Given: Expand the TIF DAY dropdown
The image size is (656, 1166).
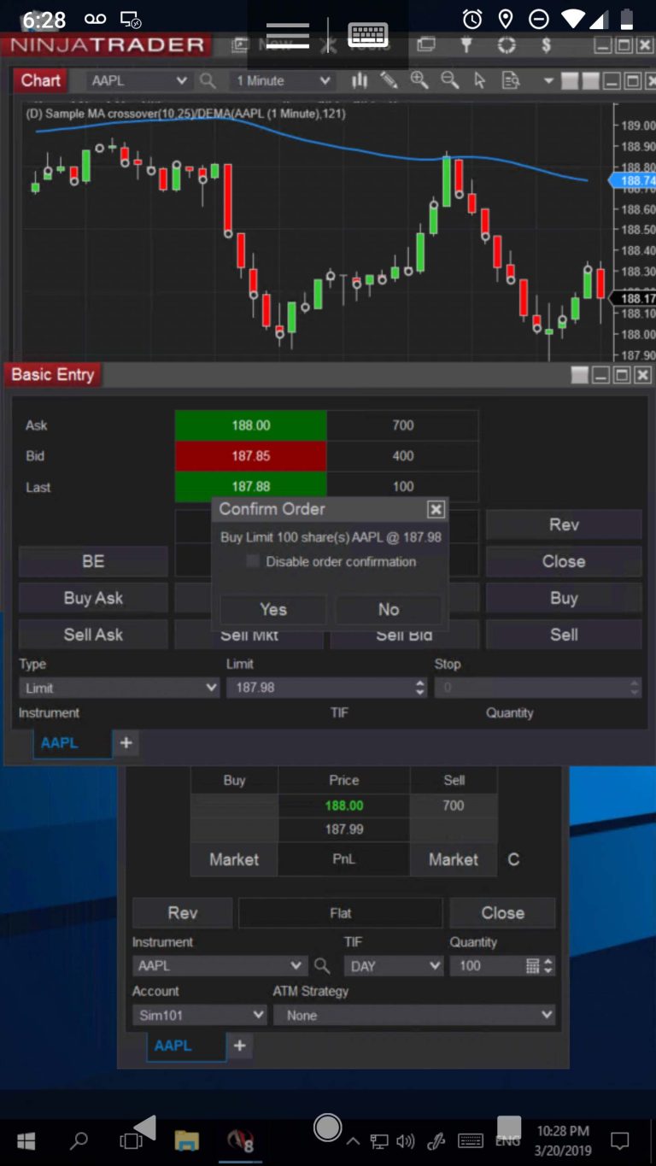Looking at the screenshot, I should [x=435, y=966].
